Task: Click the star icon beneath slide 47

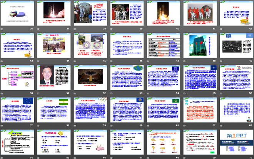Action: pyautogui.click(x=147, y=61)
